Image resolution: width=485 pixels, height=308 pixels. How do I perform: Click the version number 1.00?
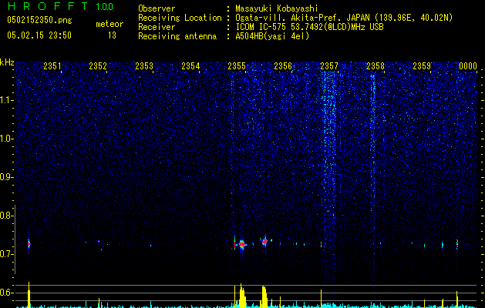click(x=105, y=7)
